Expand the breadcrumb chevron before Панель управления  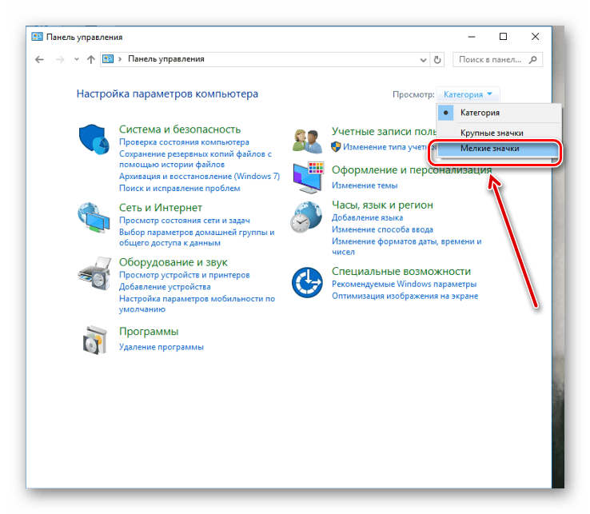(120, 59)
